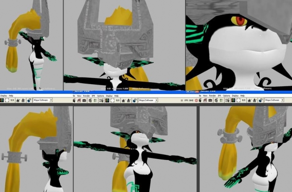Click rendered face close-up with red eye

pyautogui.click(x=239, y=45)
